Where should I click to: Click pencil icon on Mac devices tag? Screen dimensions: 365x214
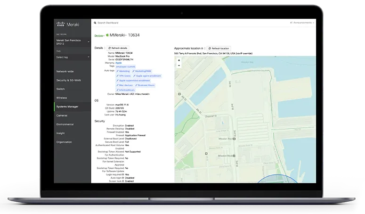tap(118, 85)
